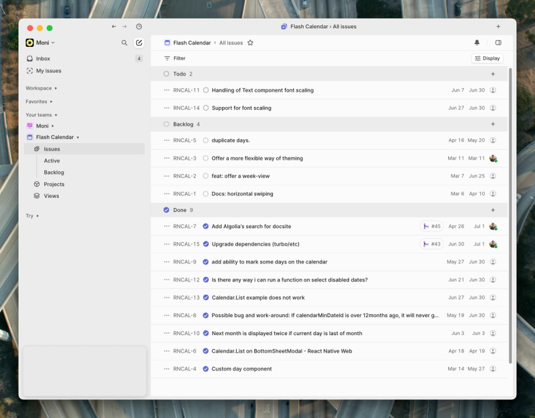Compose a new issue with the pencil icon
This screenshot has width=535, height=418.
tap(139, 42)
